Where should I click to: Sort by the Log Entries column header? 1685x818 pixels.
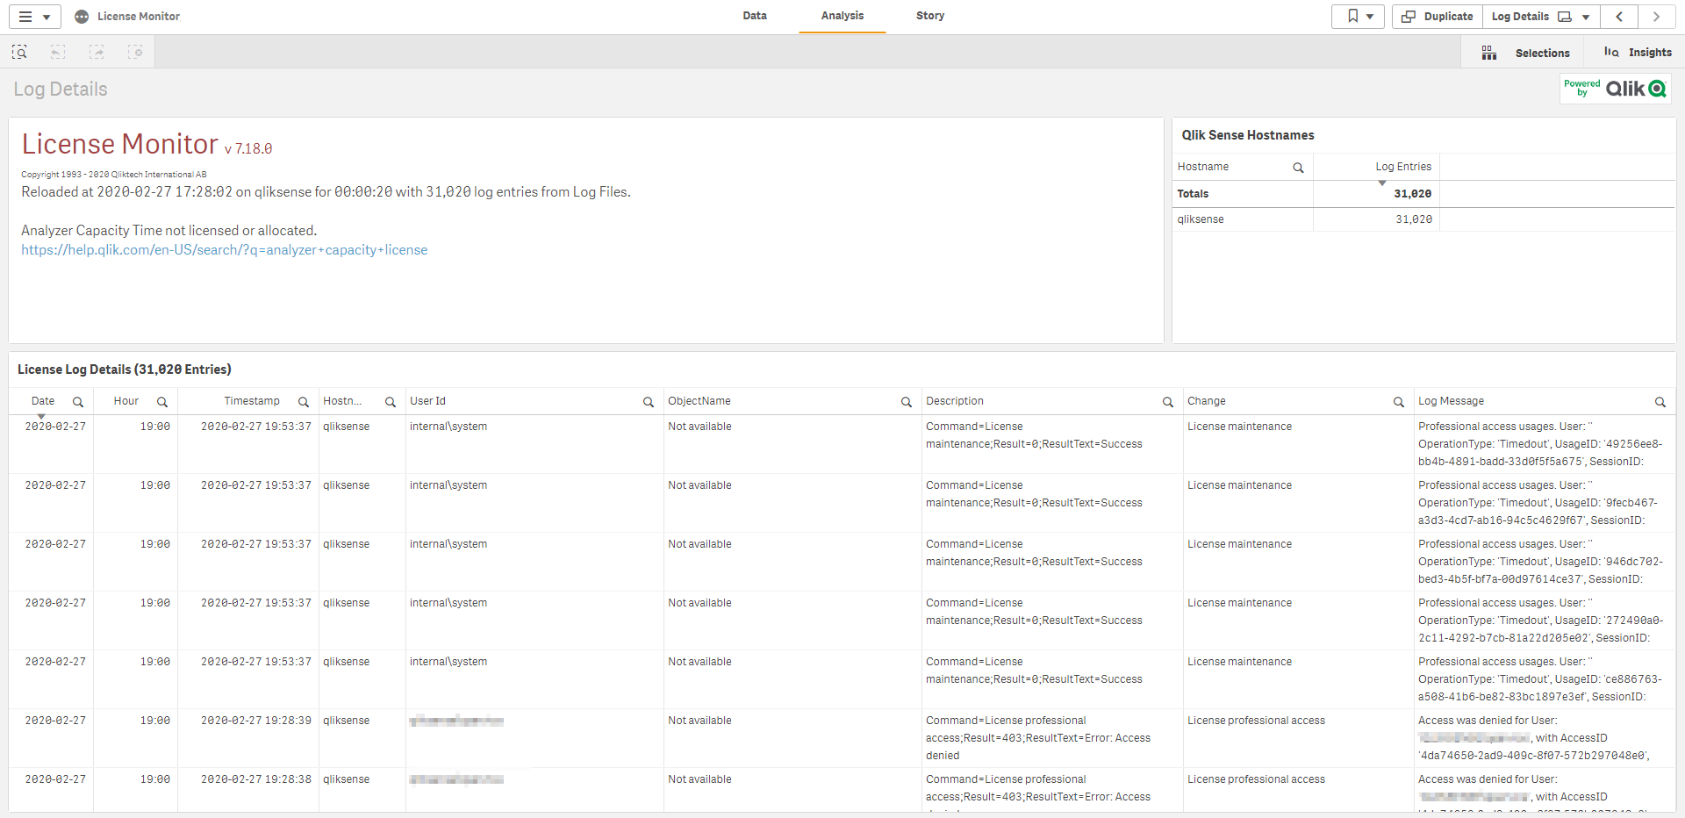click(1402, 167)
